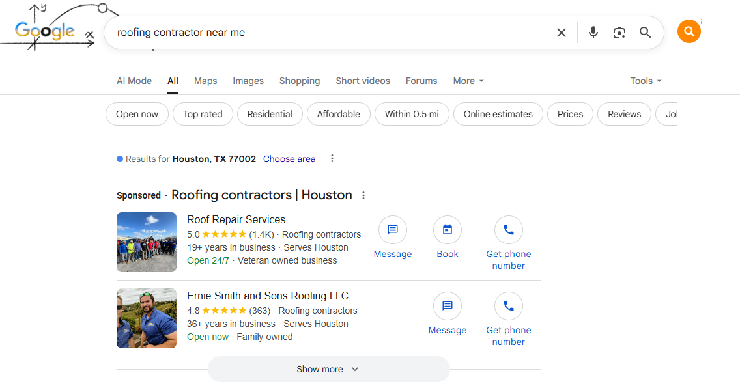Submit search with the magnifying glass icon
Screen dimensions: 740x388
(645, 33)
